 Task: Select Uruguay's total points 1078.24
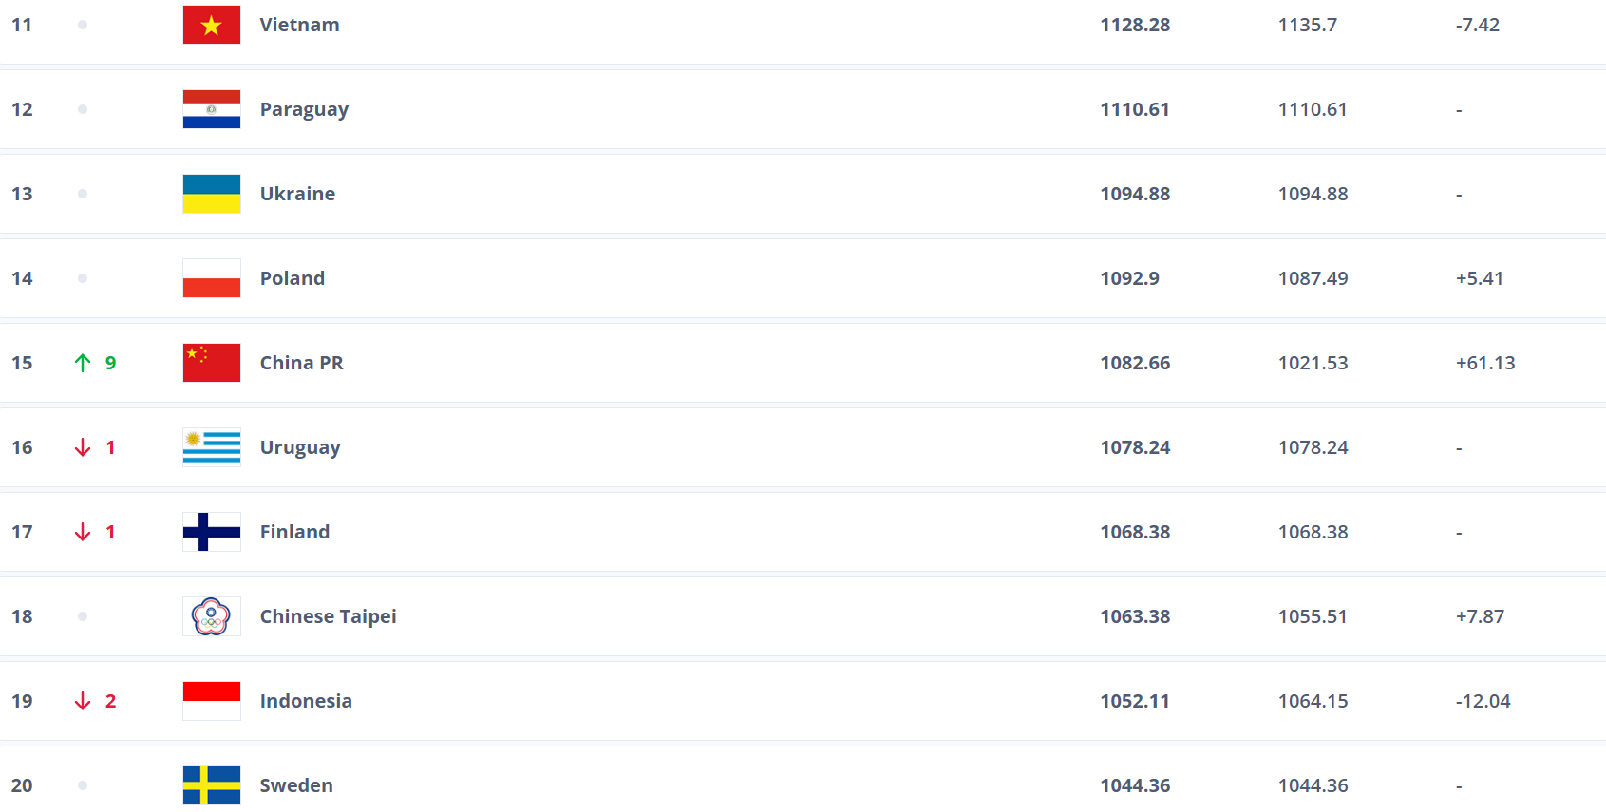click(x=1135, y=447)
